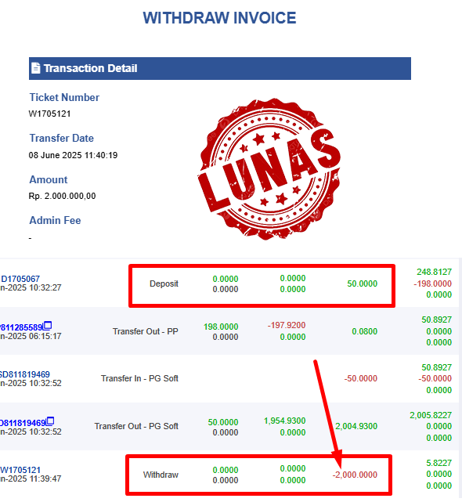Open transaction link SD811819469
This screenshot has width=462, height=502.
coord(24,374)
